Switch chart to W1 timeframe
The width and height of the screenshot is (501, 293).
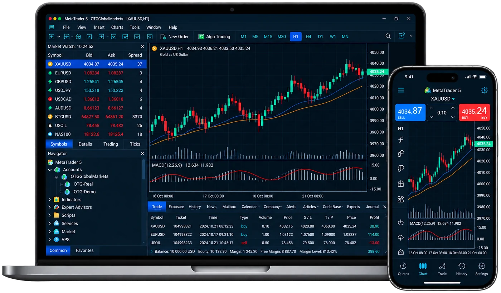pos(333,36)
